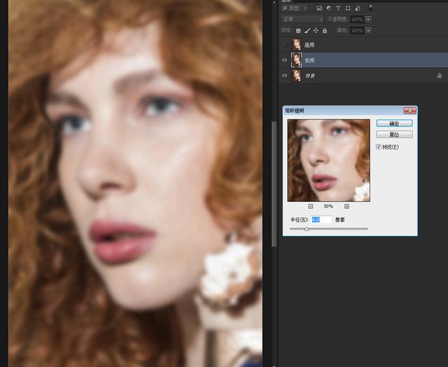This screenshot has width=448, height=367.
Task: Click the lock transparent pixels icon
Action: click(299, 31)
